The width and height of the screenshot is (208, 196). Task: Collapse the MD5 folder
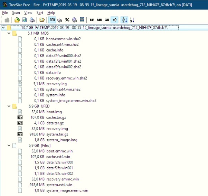tap(9, 34)
